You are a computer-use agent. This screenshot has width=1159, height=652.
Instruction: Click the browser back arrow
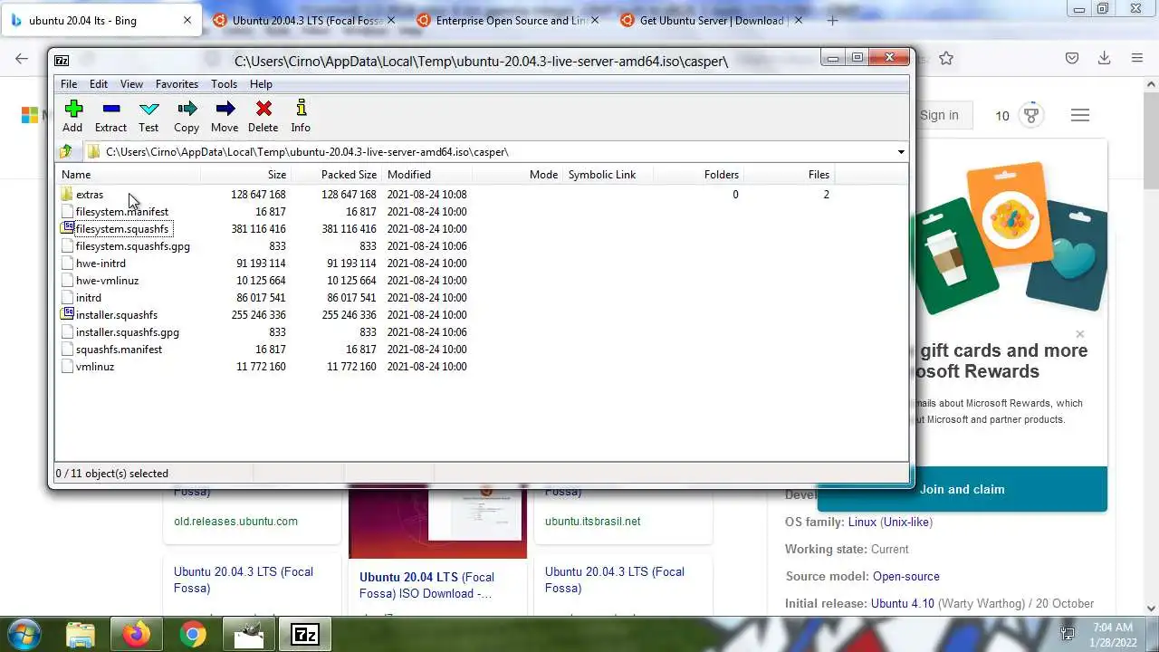pyautogui.click(x=22, y=58)
